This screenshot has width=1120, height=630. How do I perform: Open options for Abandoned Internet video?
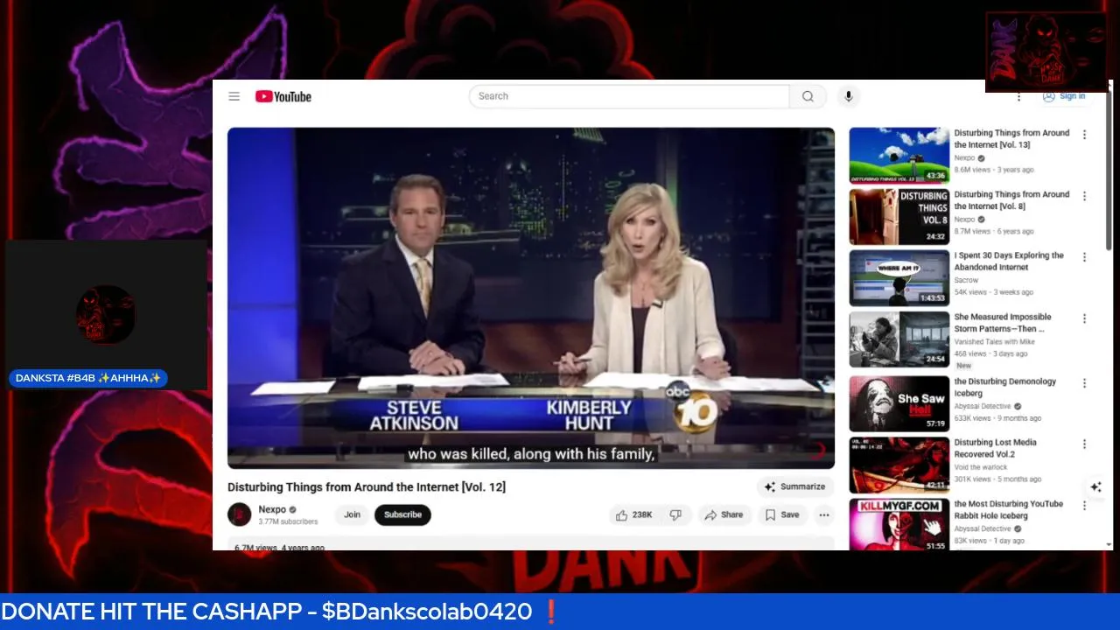pyautogui.click(x=1084, y=257)
